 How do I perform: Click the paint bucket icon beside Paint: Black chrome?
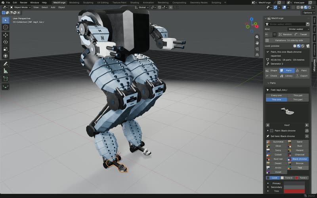click(307, 131)
